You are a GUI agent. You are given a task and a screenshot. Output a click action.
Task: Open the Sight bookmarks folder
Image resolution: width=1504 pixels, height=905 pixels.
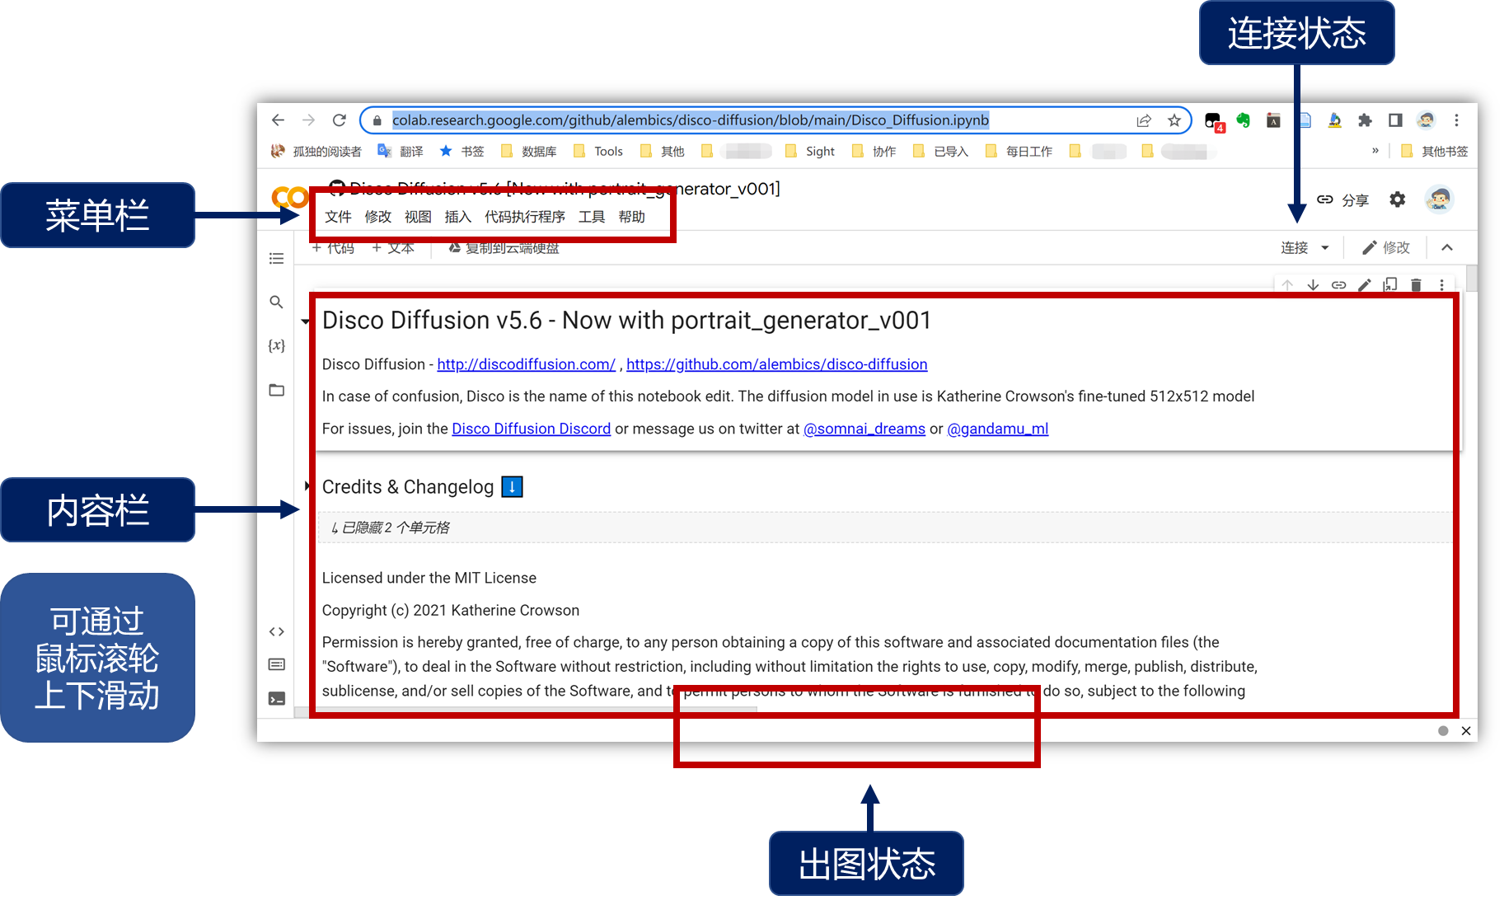pos(810,152)
